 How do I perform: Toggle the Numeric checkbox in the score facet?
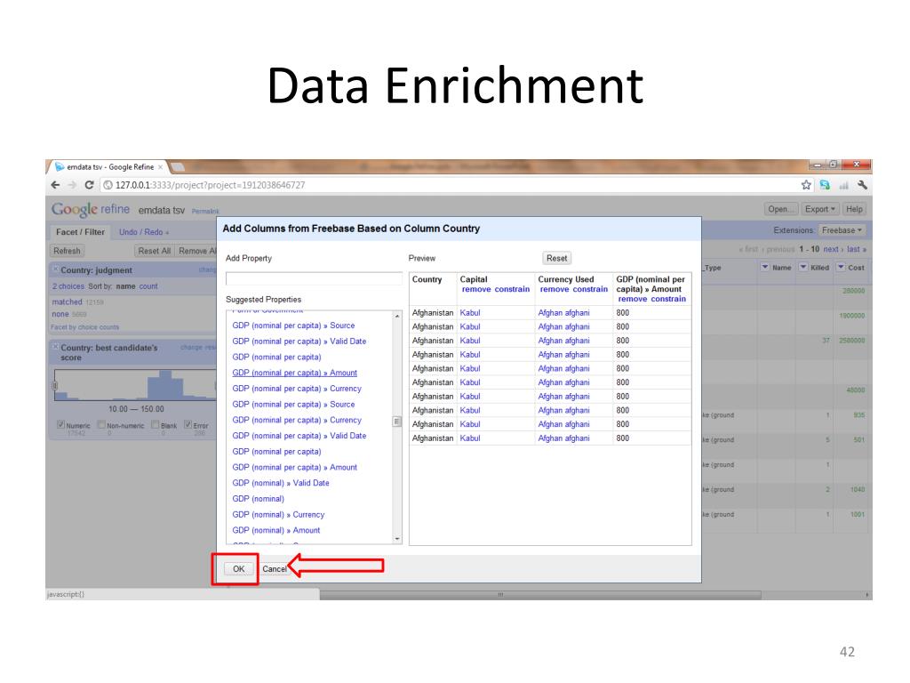61,424
